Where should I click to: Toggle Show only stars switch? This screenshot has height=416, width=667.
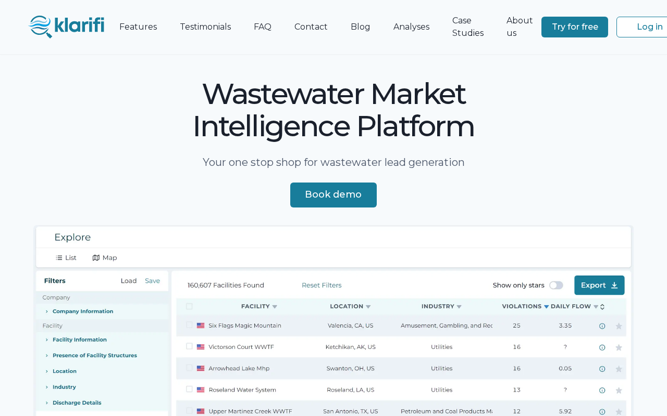(556, 285)
